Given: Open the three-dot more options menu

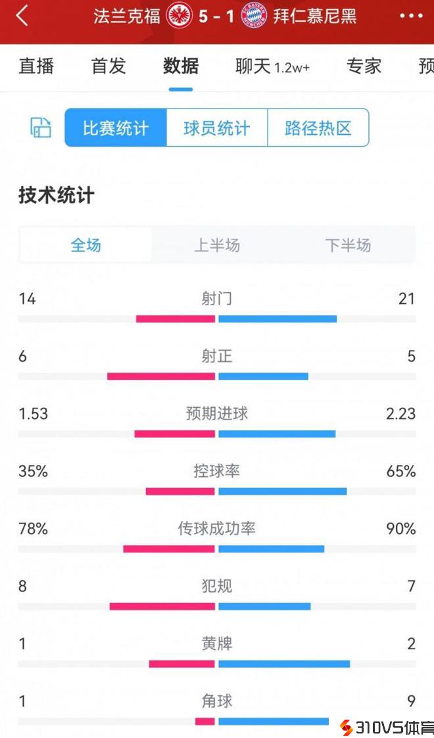Looking at the screenshot, I should 411,16.
